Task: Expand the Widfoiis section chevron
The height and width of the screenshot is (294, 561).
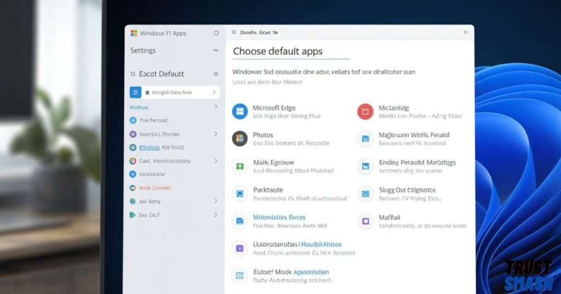Action: click(x=216, y=107)
